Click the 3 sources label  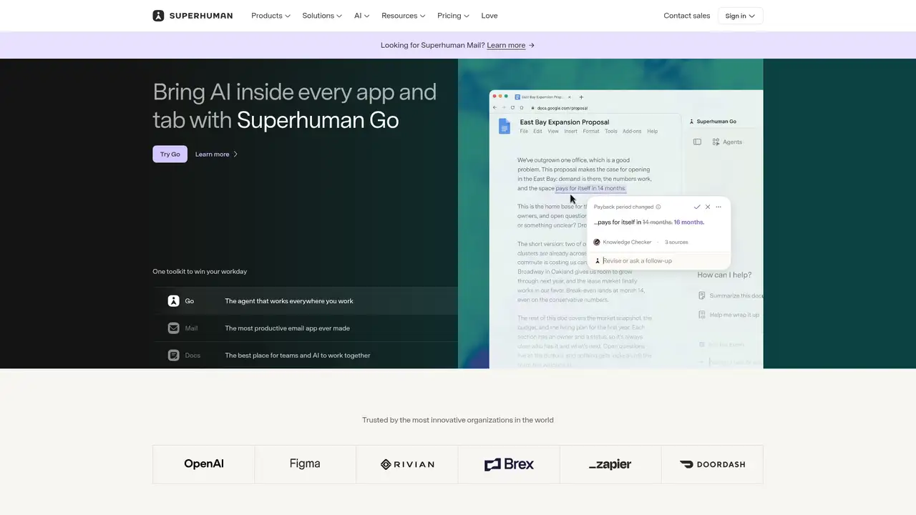(676, 242)
